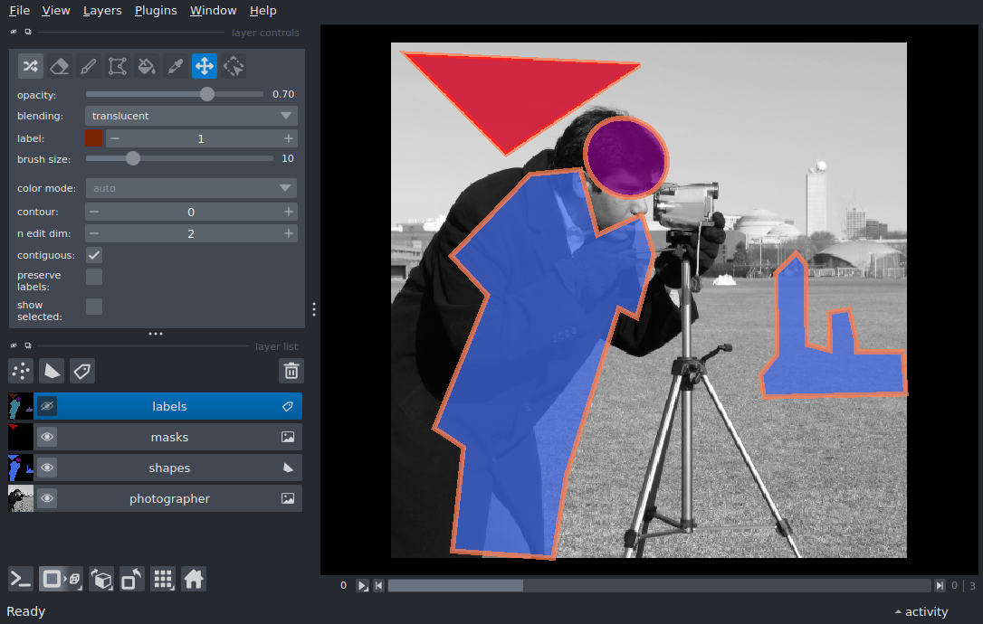
Task: Open the Layers menu
Action: click(x=101, y=11)
